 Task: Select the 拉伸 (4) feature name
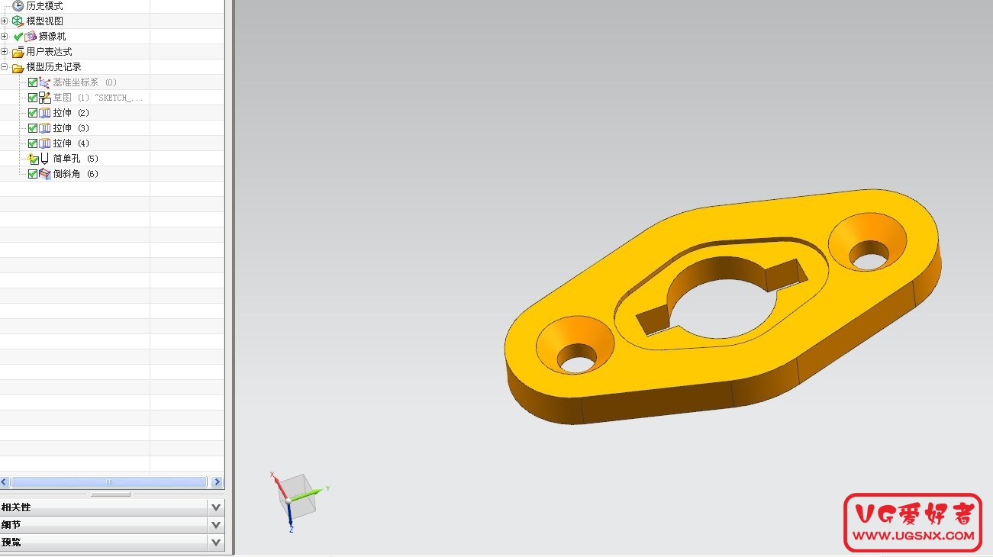pyautogui.click(x=71, y=143)
